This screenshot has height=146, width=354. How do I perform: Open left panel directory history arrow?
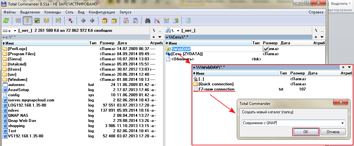point(160,37)
